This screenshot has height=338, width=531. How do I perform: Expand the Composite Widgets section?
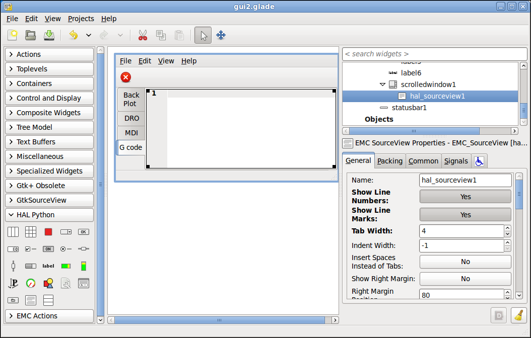[49, 113]
